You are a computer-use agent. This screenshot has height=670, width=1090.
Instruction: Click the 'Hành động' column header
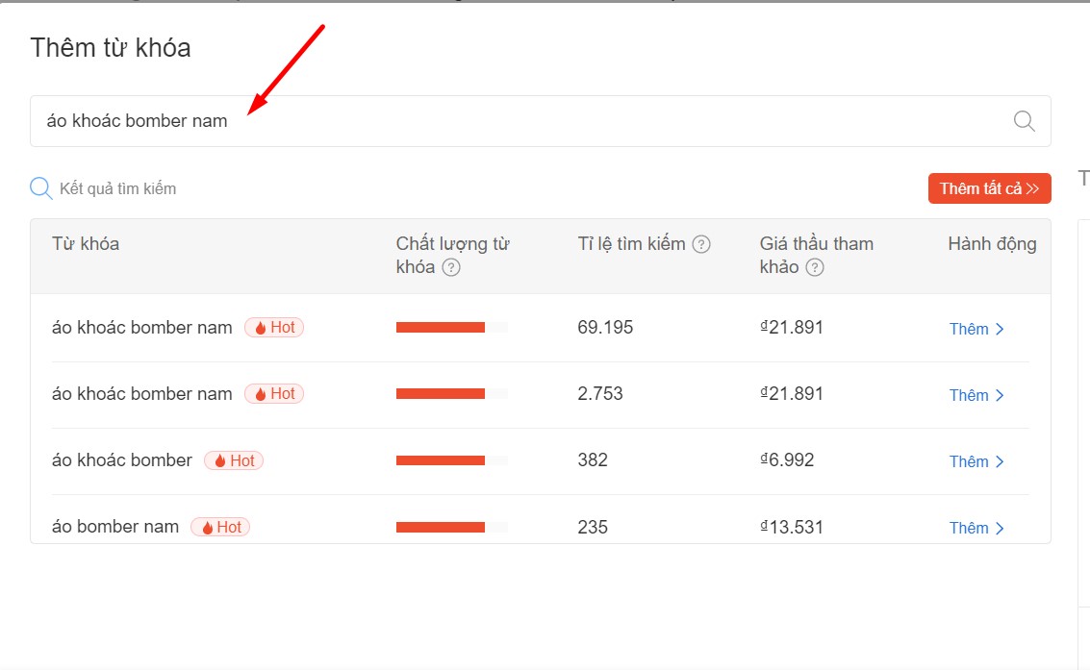(992, 244)
